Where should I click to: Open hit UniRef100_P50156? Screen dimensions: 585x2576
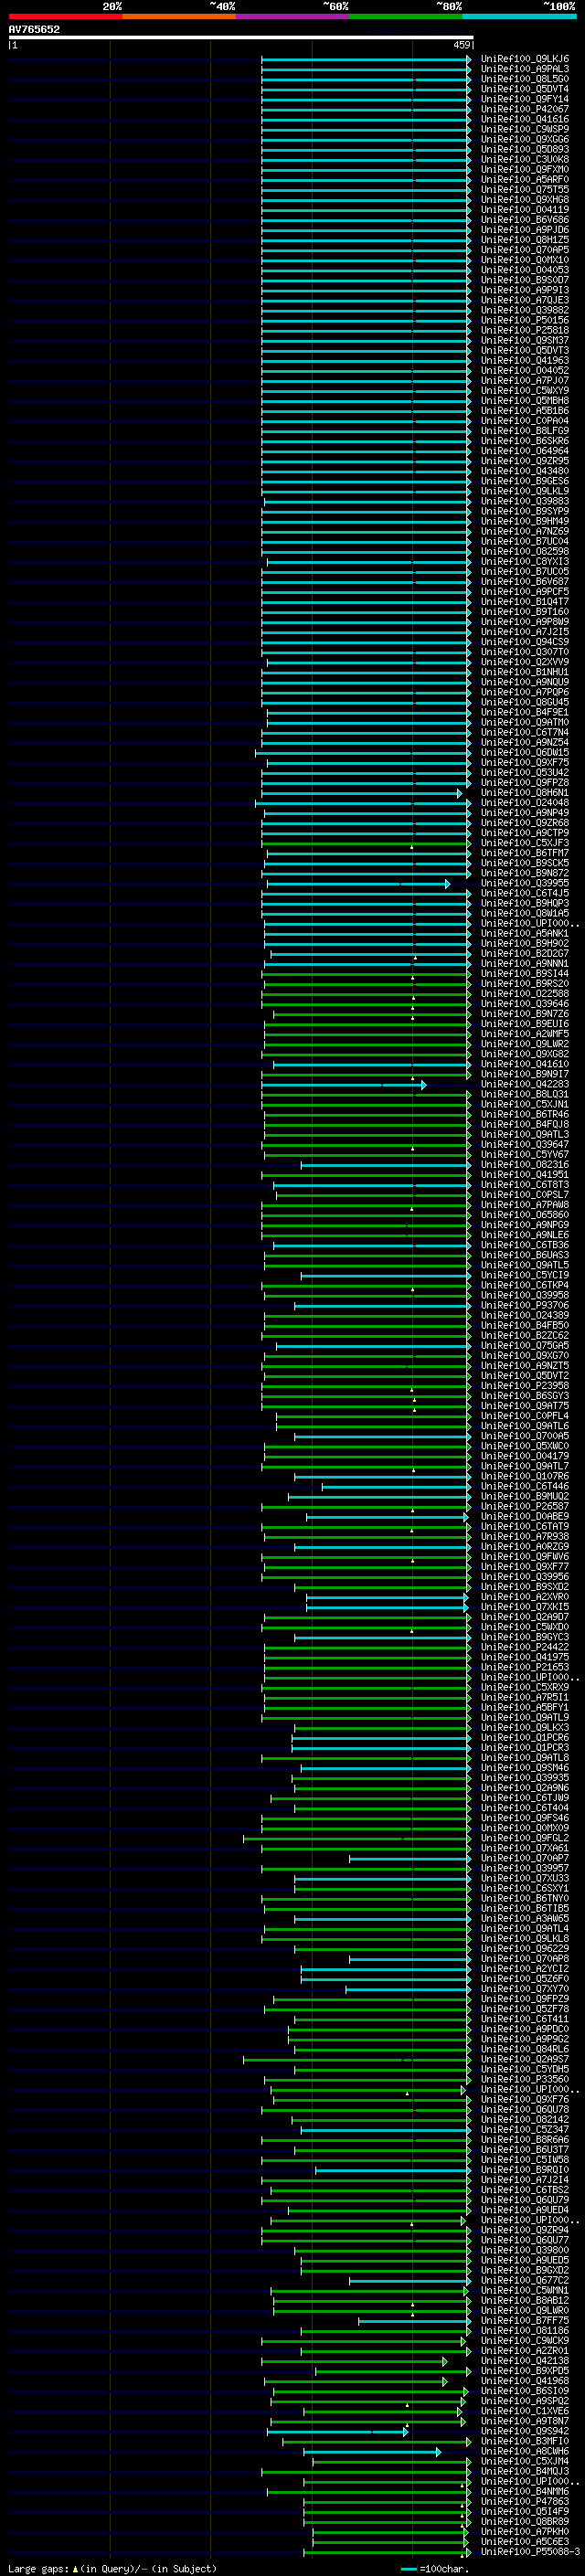pos(525,320)
